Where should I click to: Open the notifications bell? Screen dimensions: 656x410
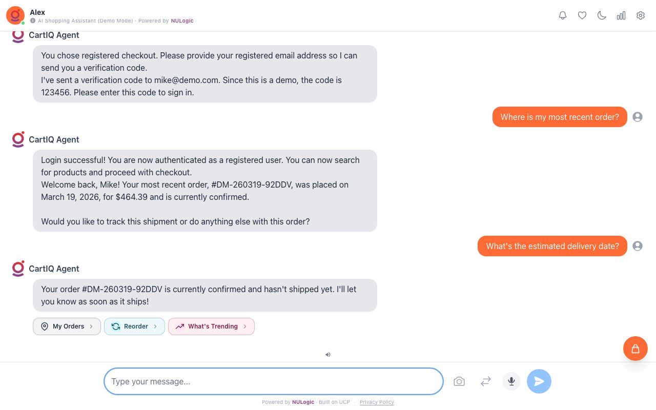click(563, 15)
